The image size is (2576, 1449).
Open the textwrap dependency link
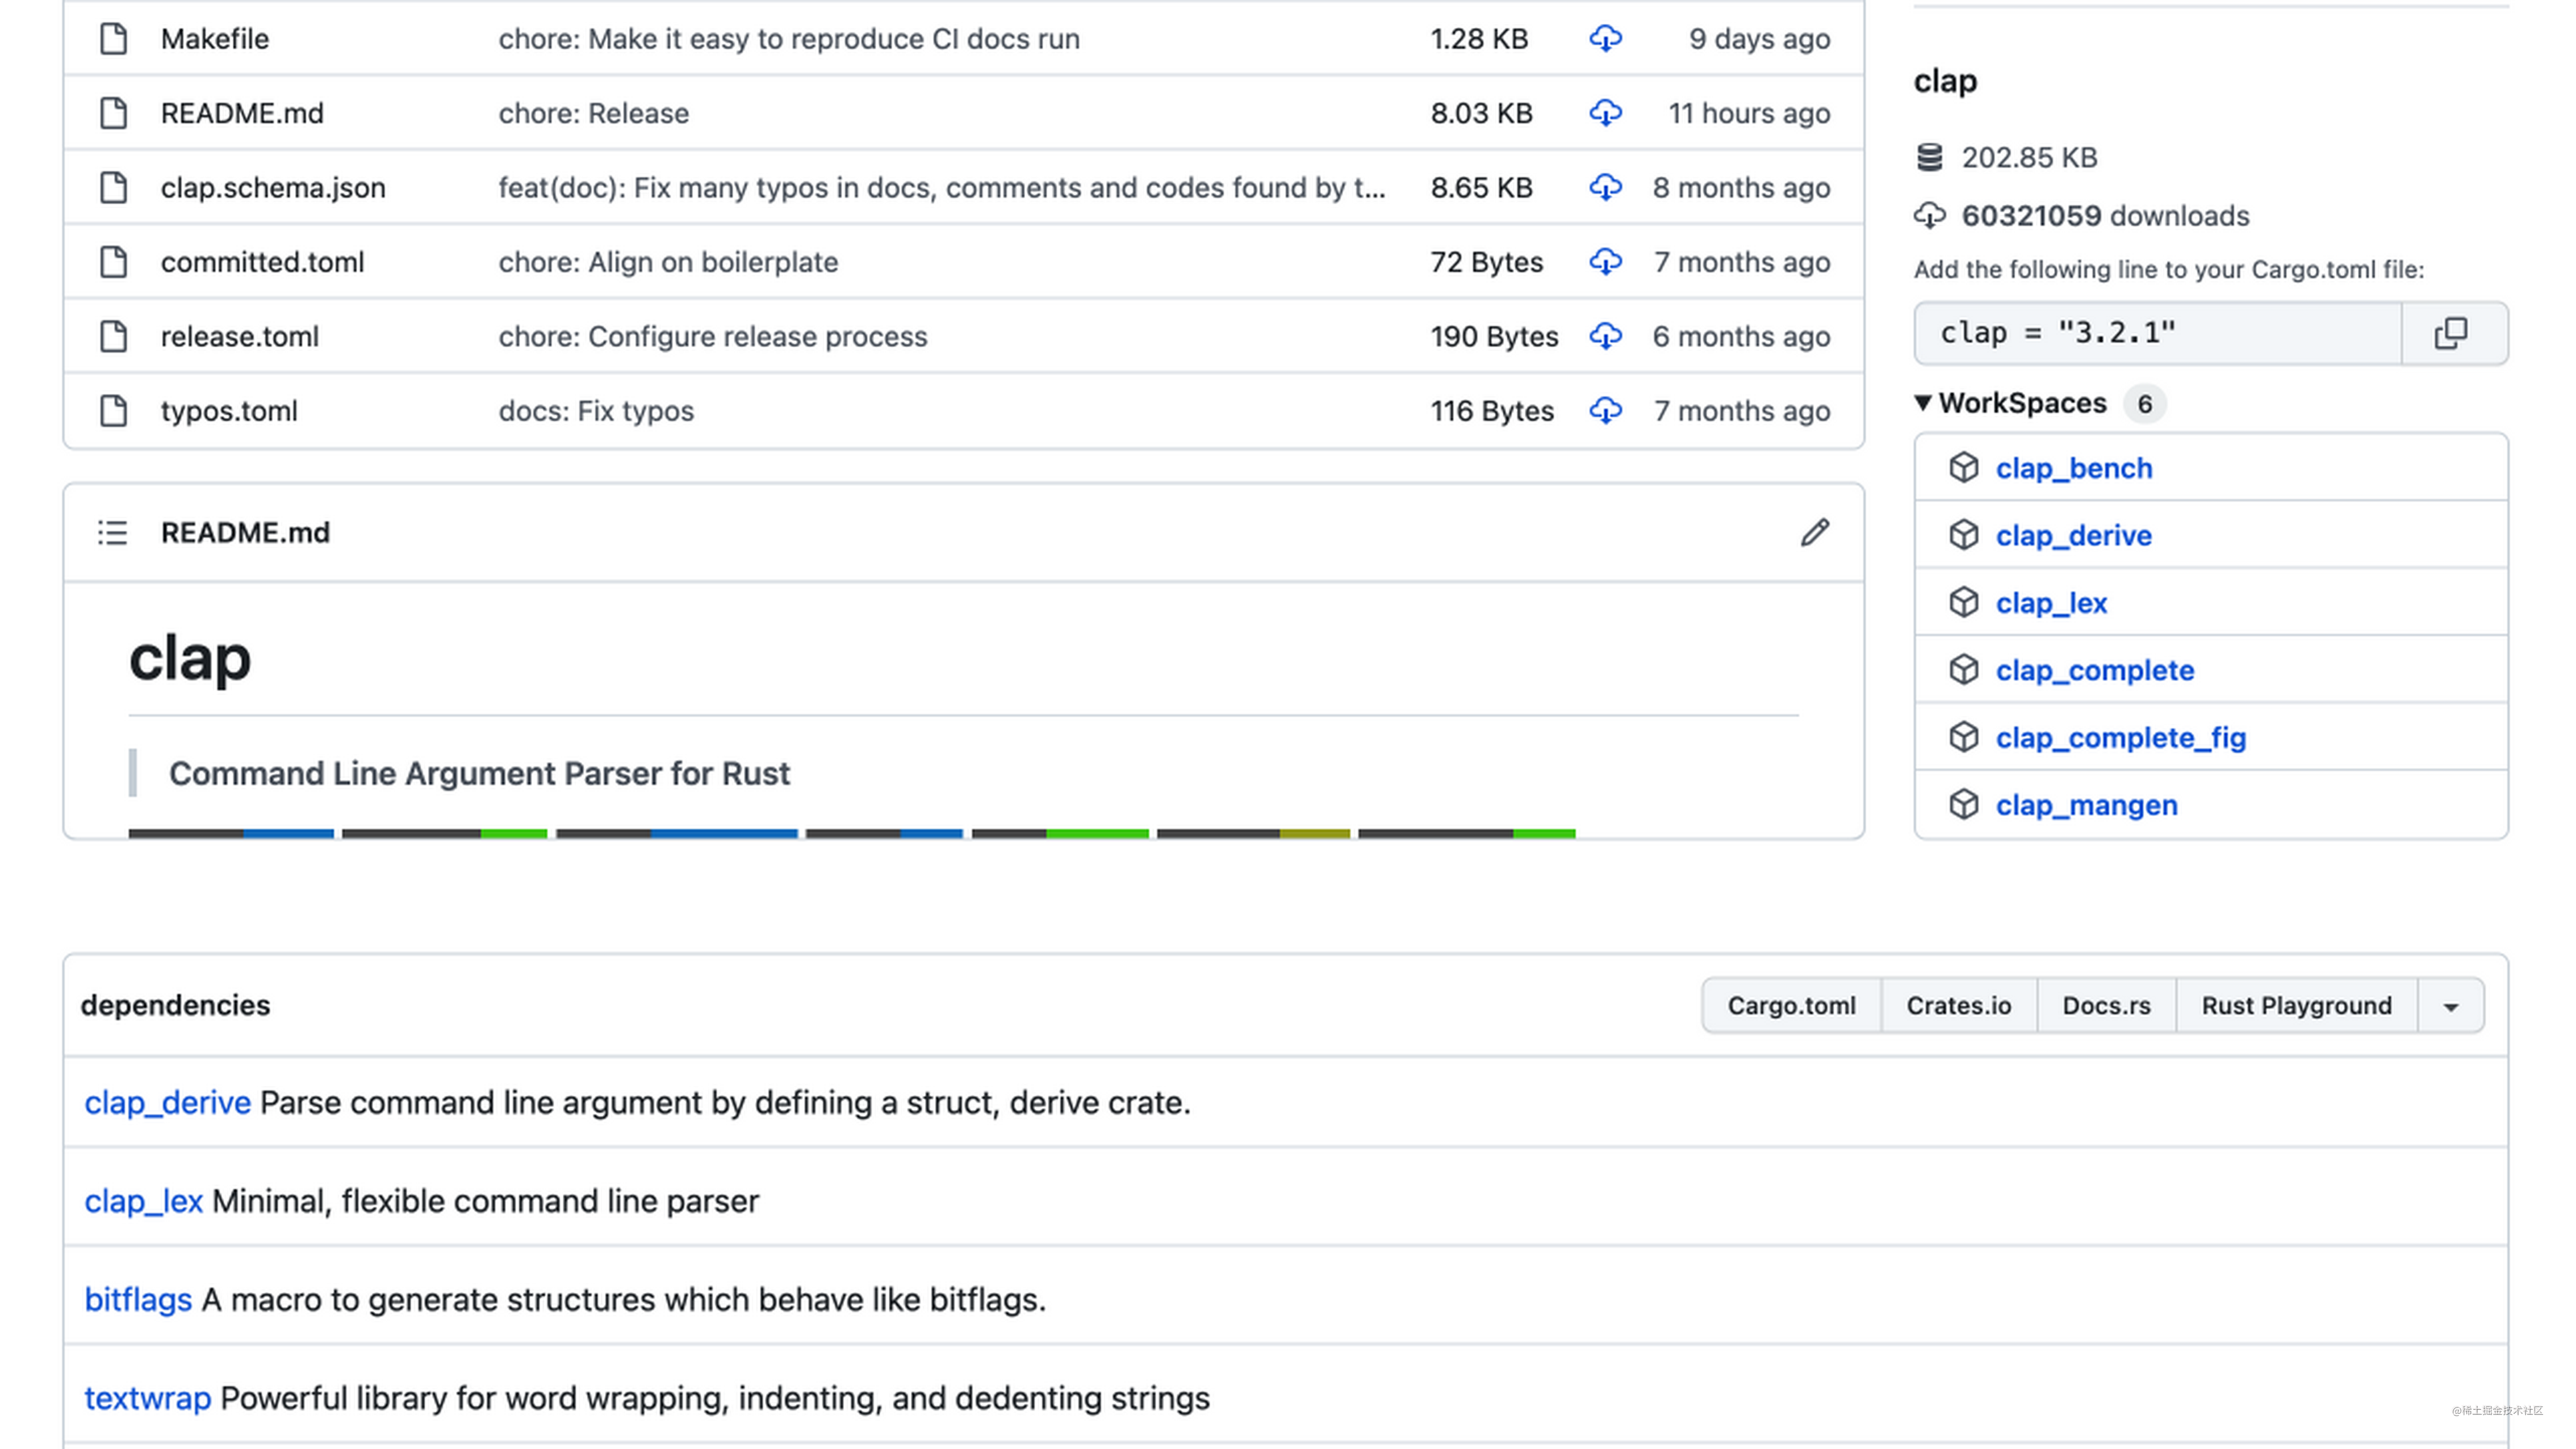coord(147,1398)
